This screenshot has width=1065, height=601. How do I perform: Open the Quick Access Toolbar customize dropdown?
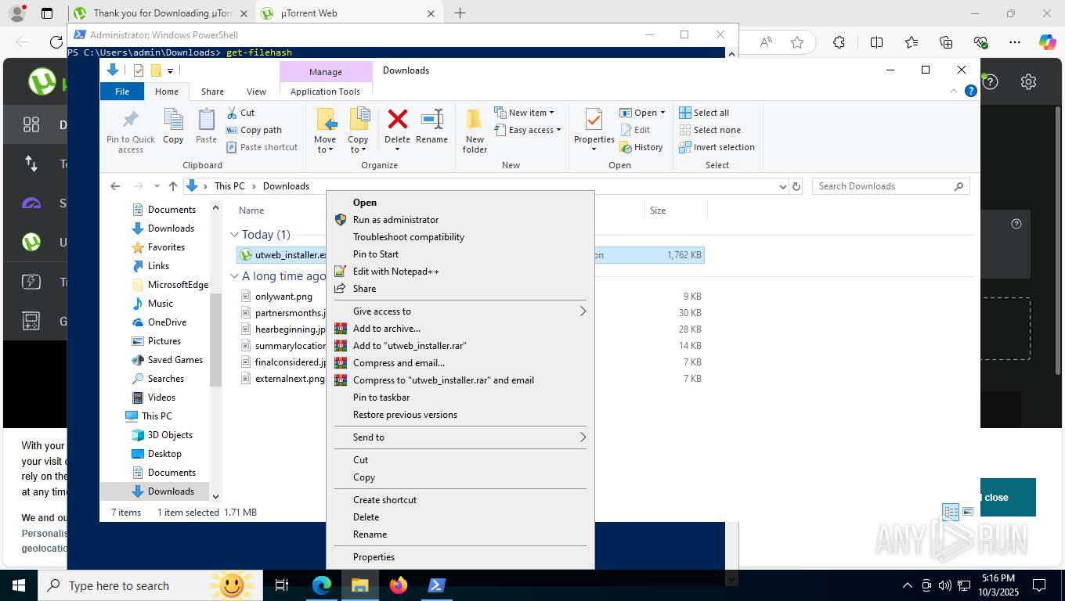point(170,71)
